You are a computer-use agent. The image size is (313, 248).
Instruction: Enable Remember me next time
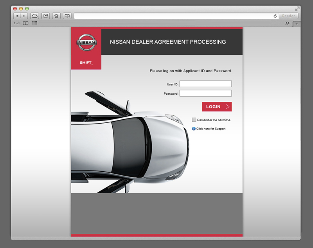[x=194, y=120]
